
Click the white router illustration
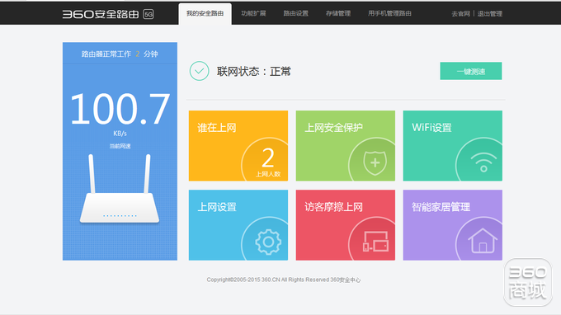(x=120, y=189)
